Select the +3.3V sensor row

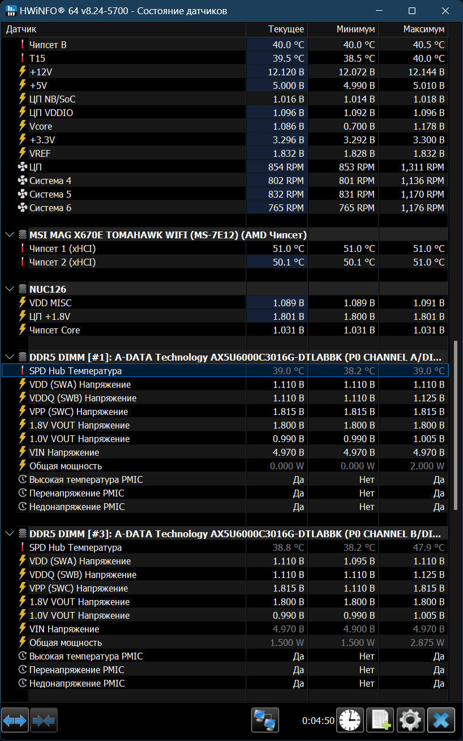(x=225, y=140)
